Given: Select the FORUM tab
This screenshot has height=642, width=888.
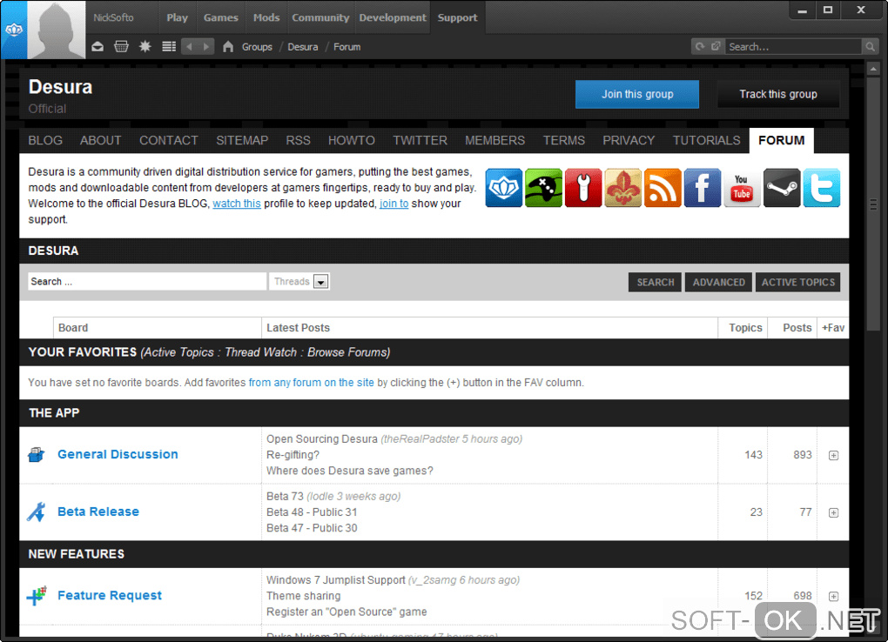Looking at the screenshot, I should pos(782,140).
